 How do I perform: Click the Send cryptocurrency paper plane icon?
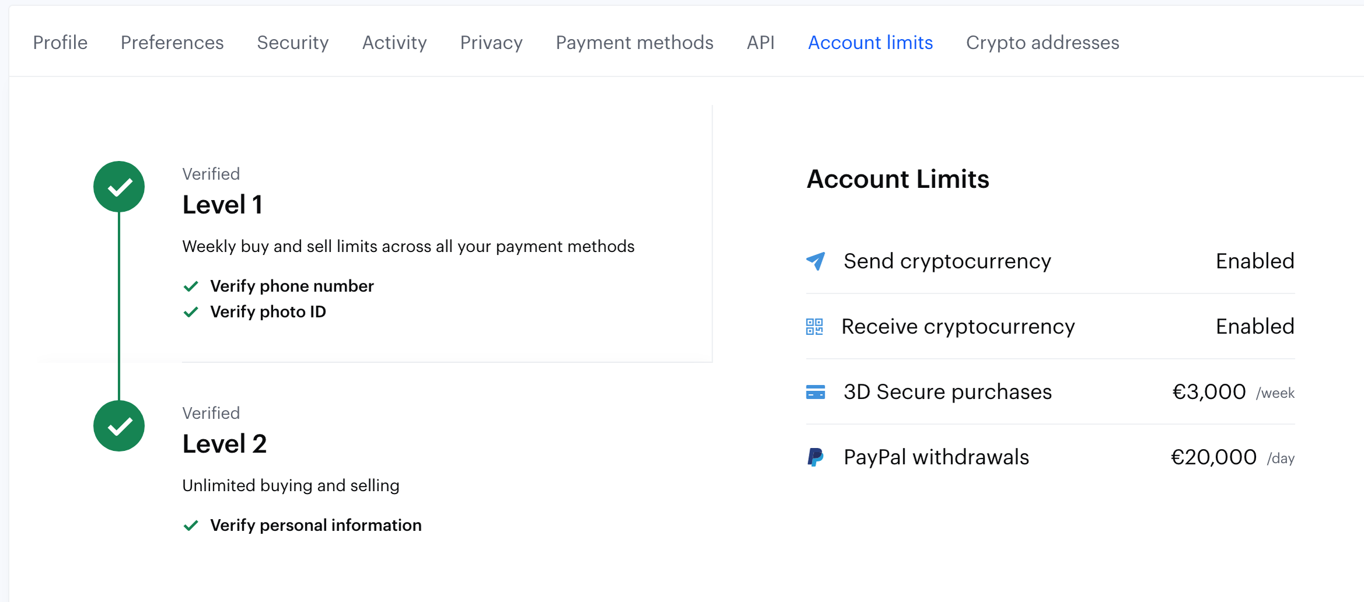(x=815, y=261)
